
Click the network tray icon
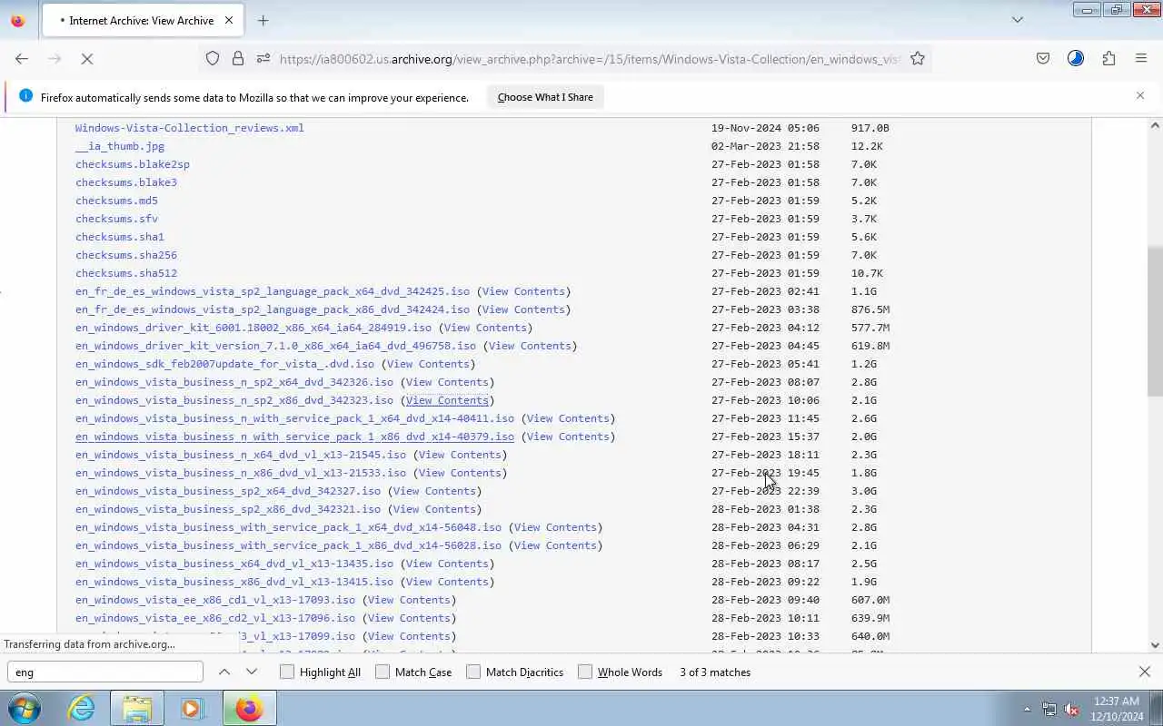(x=1049, y=709)
